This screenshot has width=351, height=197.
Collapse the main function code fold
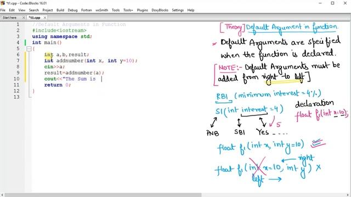coord(29,49)
